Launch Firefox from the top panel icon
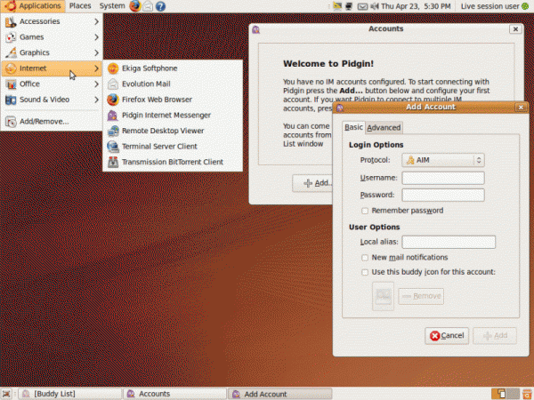 [135, 6]
